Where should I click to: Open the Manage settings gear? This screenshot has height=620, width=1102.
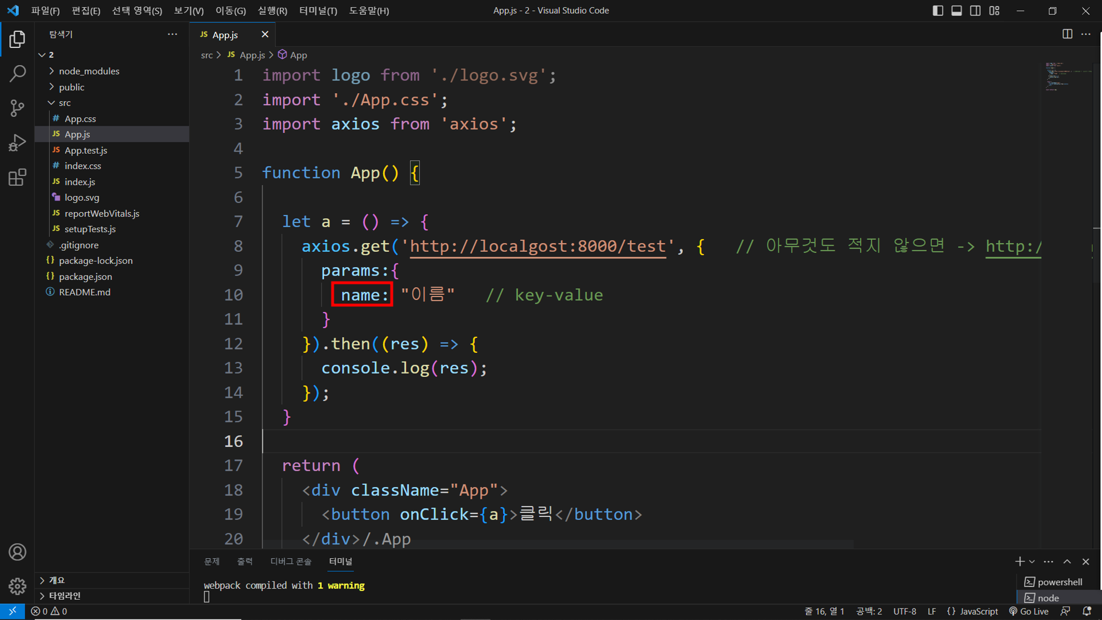(x=18, y=586)
